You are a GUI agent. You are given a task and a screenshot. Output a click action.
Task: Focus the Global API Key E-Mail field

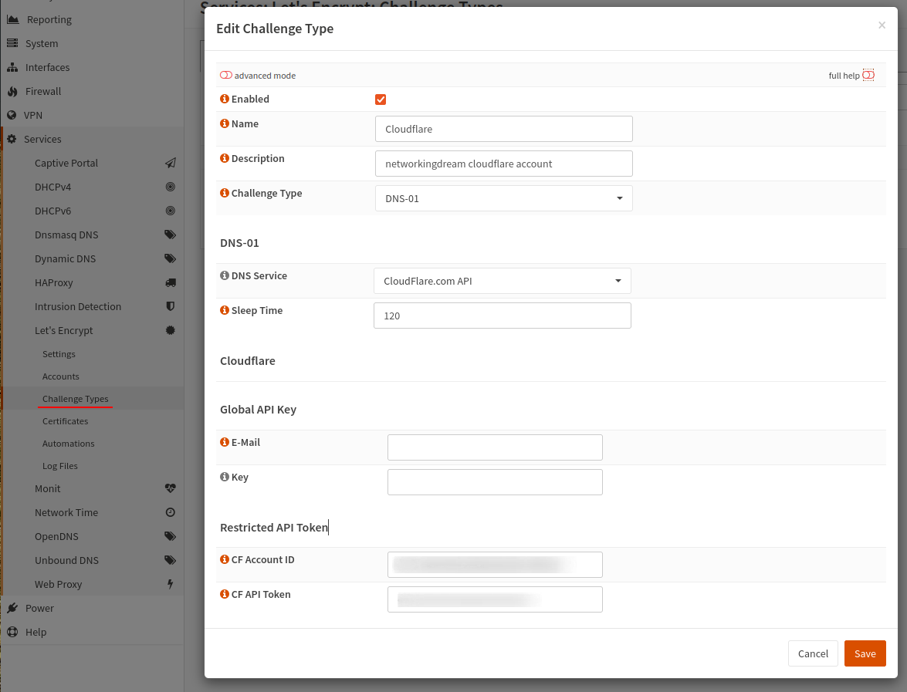(x=495, y=447)
